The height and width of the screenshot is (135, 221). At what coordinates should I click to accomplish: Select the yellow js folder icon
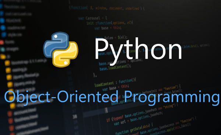pos(3,57)
